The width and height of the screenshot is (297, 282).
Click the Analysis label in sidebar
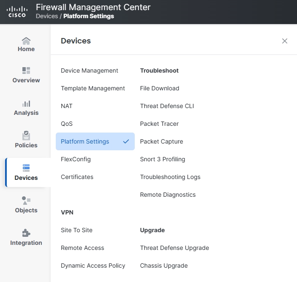(x=26, y=113)
